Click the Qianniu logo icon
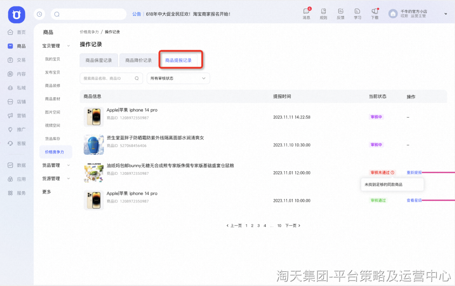 point(16,15)
